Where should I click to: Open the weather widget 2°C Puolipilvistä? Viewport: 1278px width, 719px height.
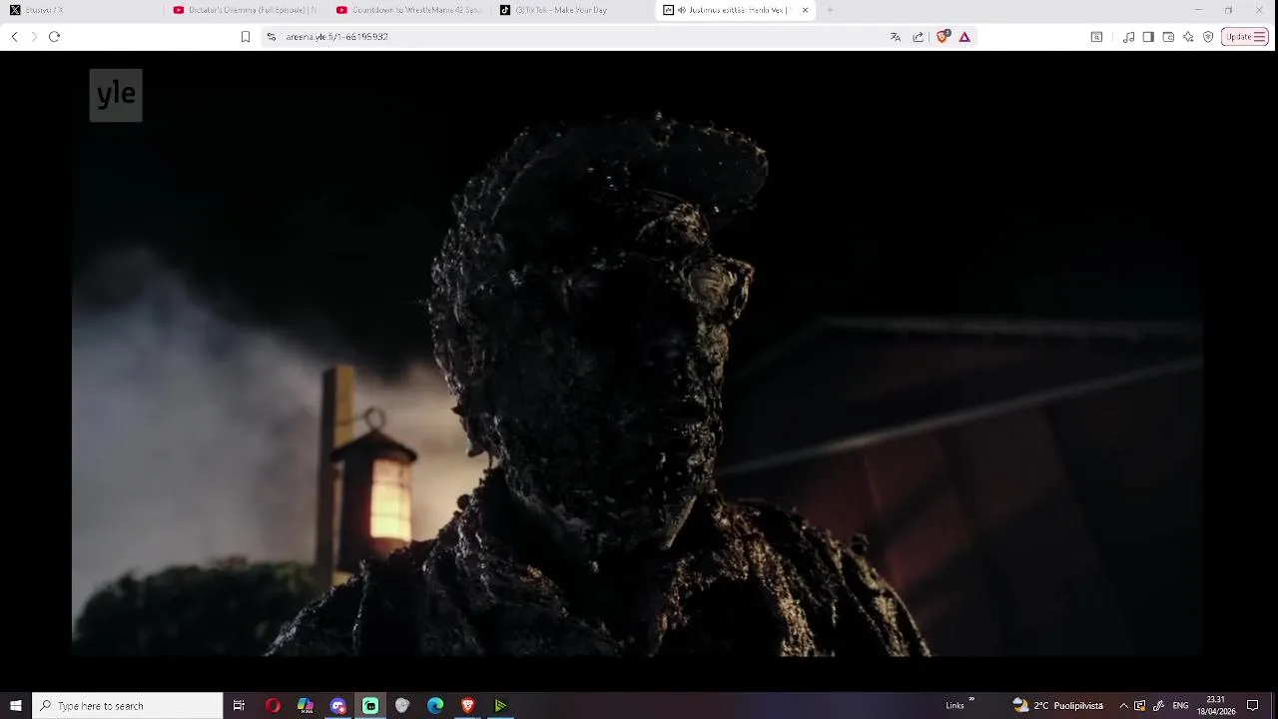click(1058, 706)
